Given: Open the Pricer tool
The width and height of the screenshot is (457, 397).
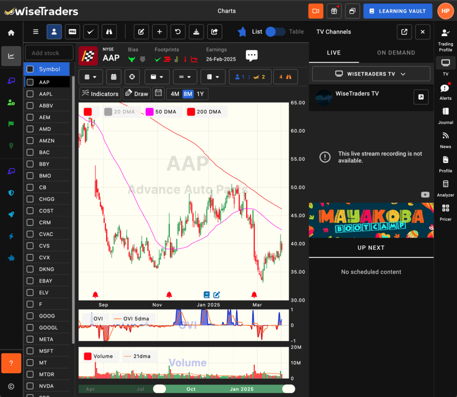Looking at the screenshot, I should click(445, 212).
